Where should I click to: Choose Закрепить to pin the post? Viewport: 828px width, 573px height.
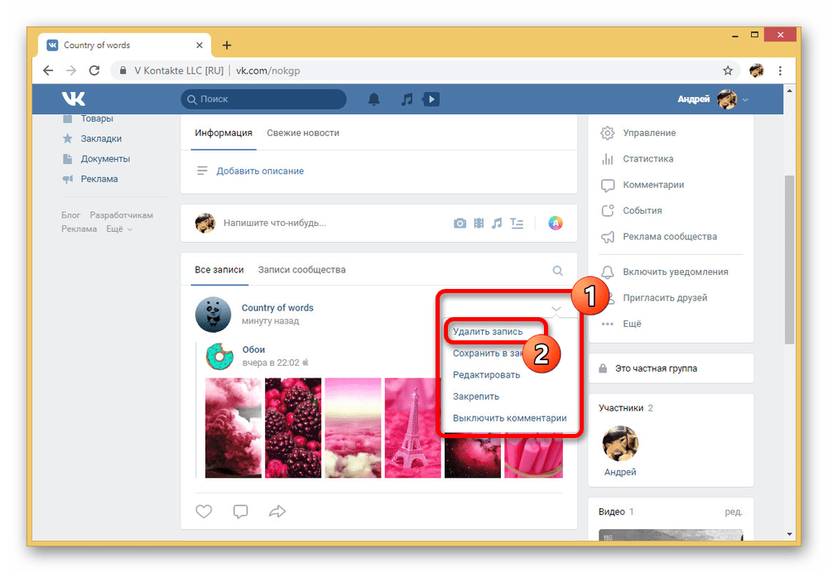476,397
